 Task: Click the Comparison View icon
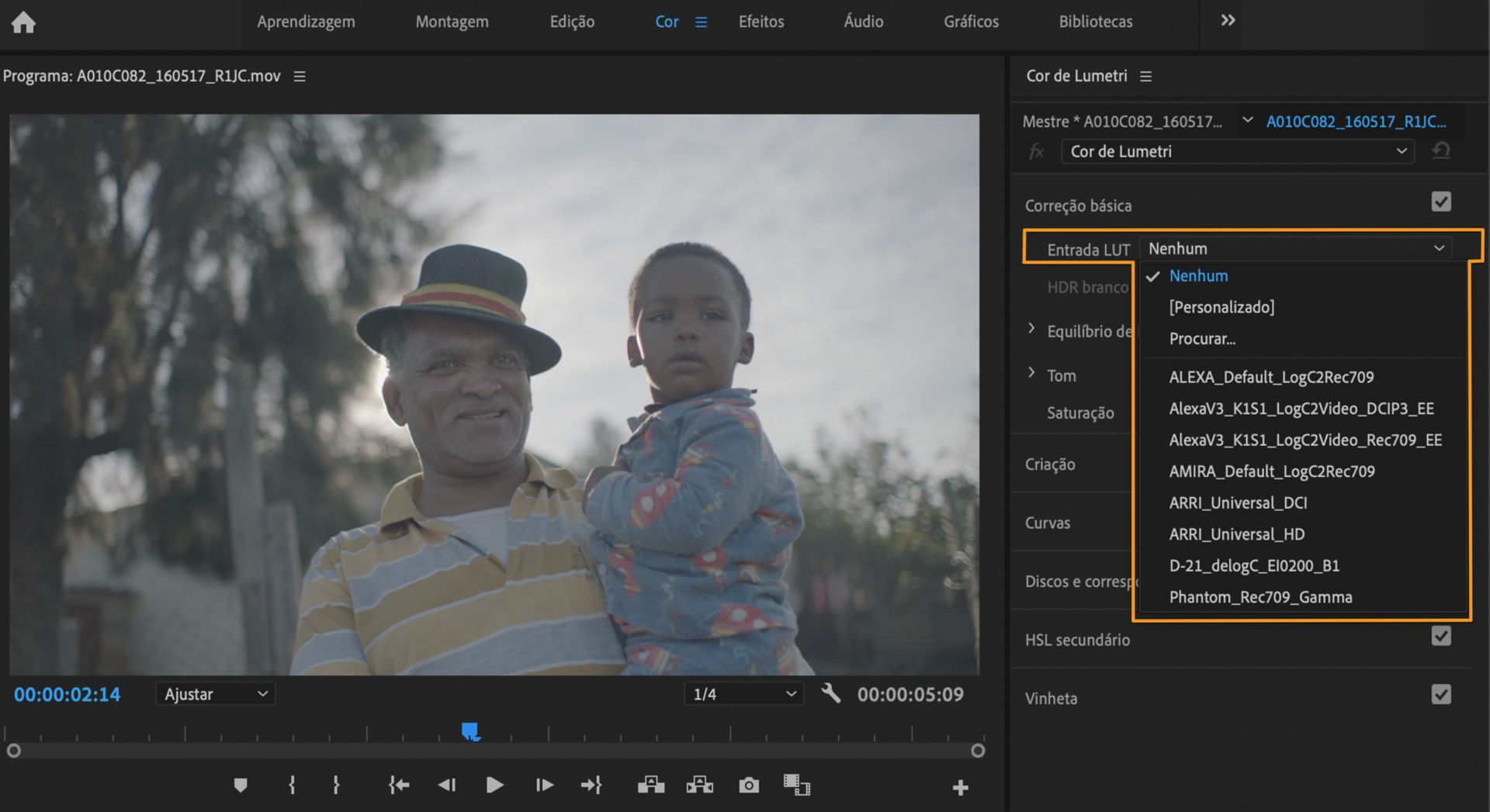click(x=796, y=786)
